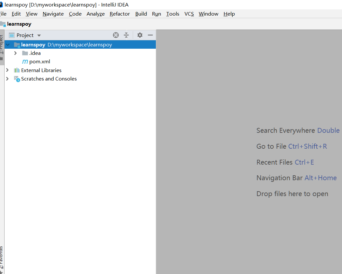Click the Project view window icon
The image size is (342, 274).
12,35
